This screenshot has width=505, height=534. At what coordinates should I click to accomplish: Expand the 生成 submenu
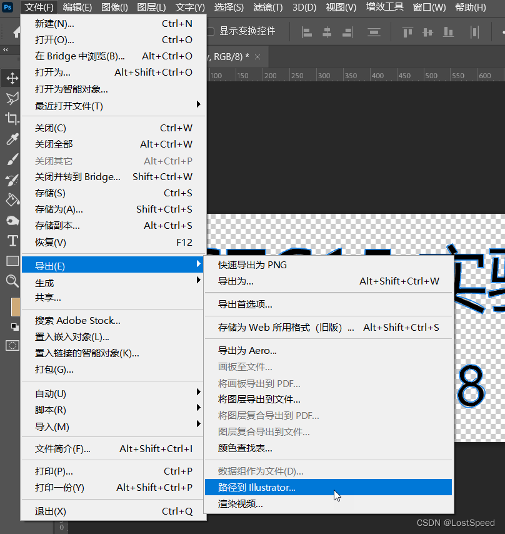pos(112,283)
